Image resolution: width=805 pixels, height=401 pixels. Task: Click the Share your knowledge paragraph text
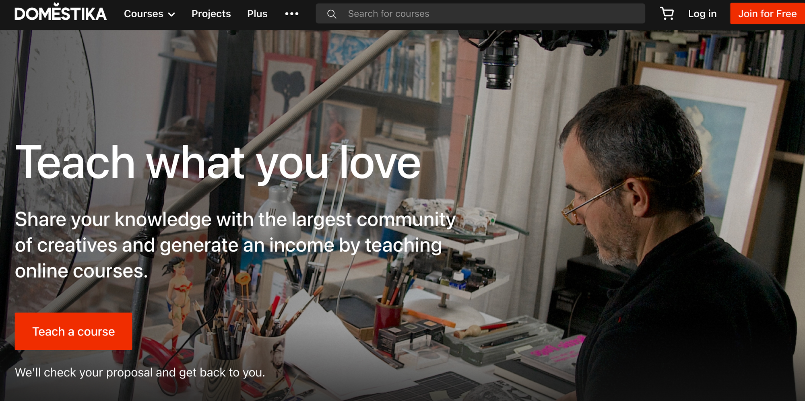pos(235,245)
